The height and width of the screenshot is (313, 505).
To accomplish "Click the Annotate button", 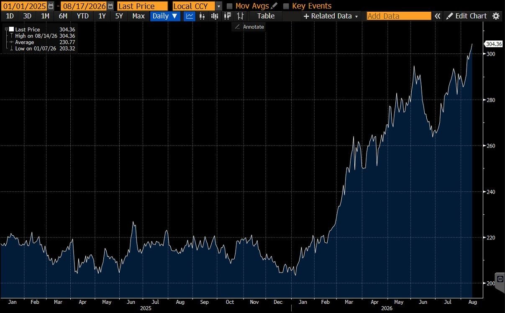I will (x=249, y=26).
